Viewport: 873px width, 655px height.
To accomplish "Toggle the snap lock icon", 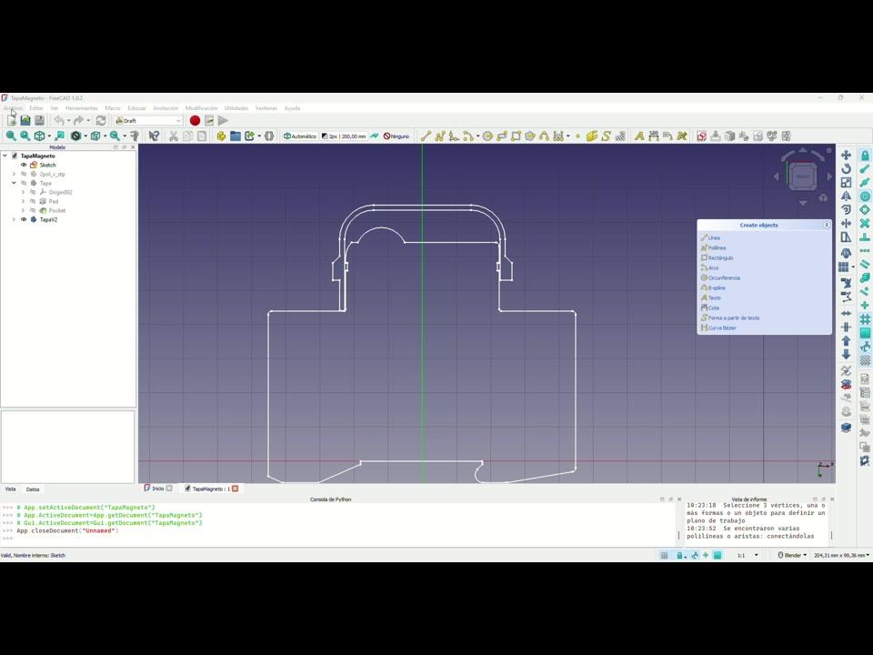I will (x=865, y=156).
